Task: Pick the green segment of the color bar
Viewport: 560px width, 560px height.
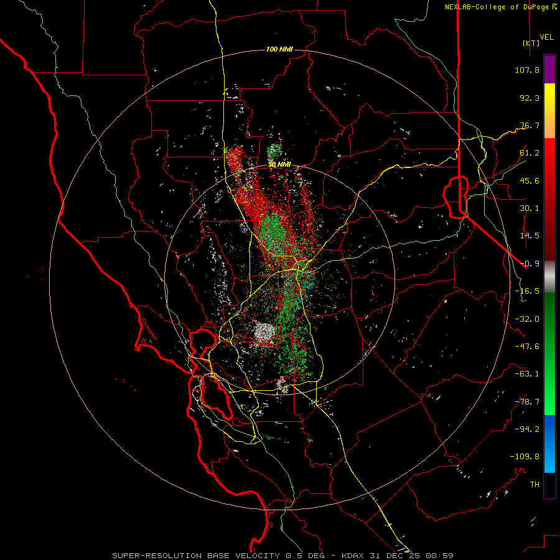Action: point(549,353)
